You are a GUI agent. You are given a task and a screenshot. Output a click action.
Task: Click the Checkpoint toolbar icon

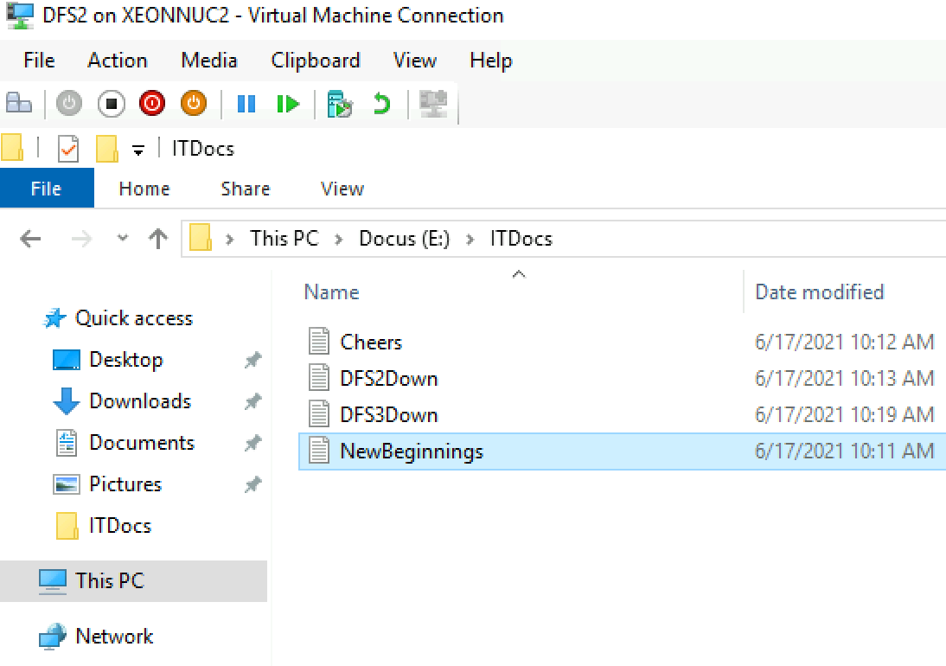(340, 104)
